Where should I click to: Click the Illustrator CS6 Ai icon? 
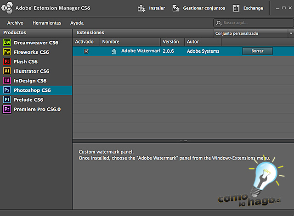[x=7, y=71]
